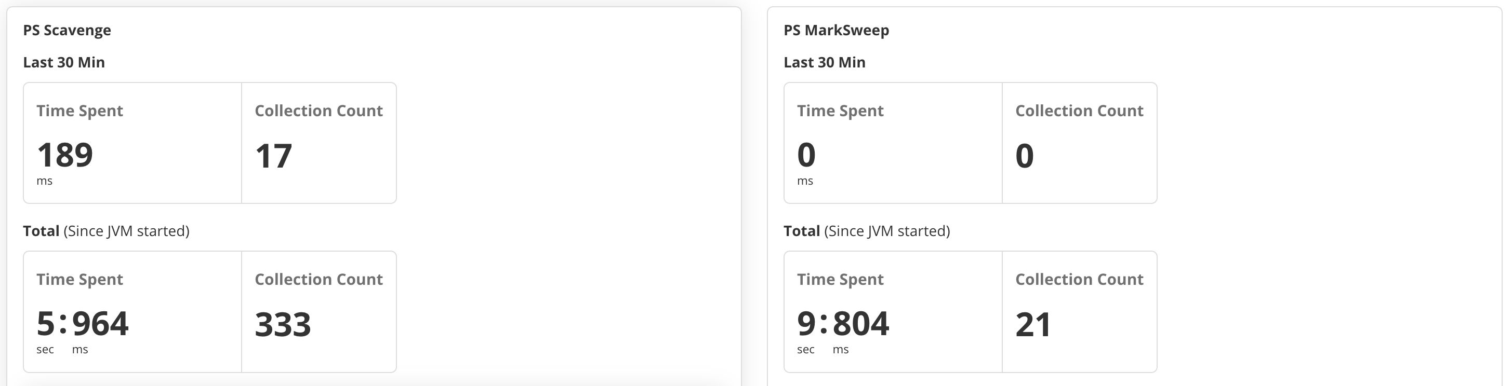
Task: Click the PS Scavenge panel header
Action: (67, 30)
